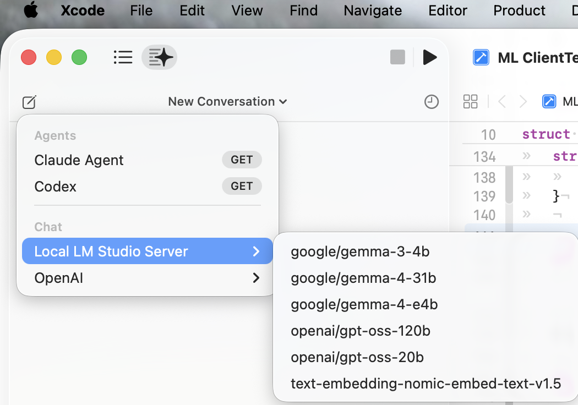
Task: Open the conversation history clock icon
Action: pos(432,102)
